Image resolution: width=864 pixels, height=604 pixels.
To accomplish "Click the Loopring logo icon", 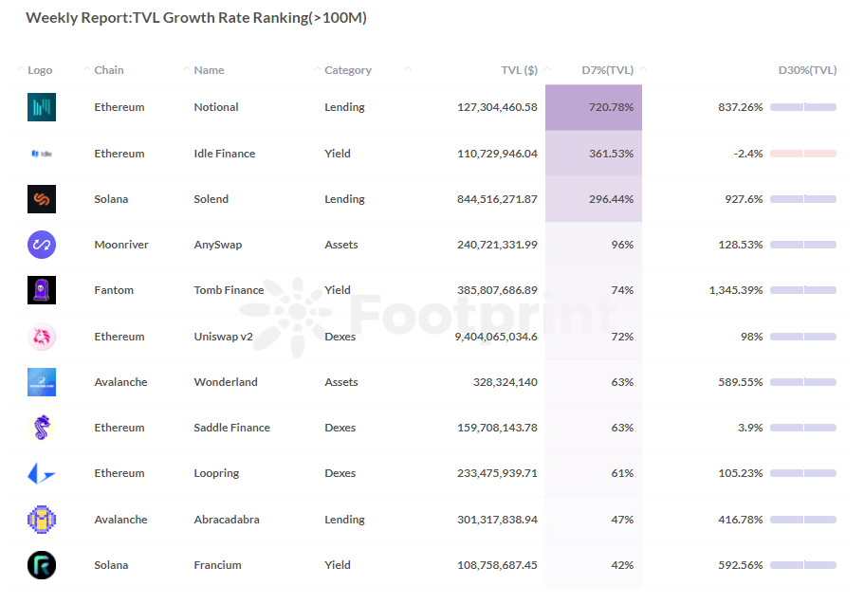I will (42, 473).
